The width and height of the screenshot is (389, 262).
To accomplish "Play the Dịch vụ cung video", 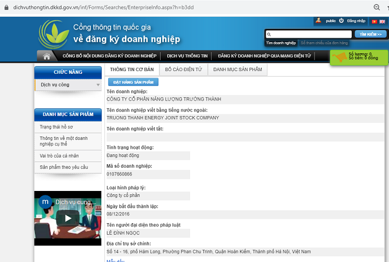I will click(68, 218).
